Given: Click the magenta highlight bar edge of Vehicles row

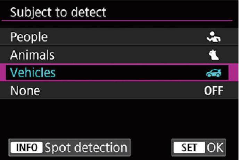Looking at the screenshot, I should pos(233,73).
